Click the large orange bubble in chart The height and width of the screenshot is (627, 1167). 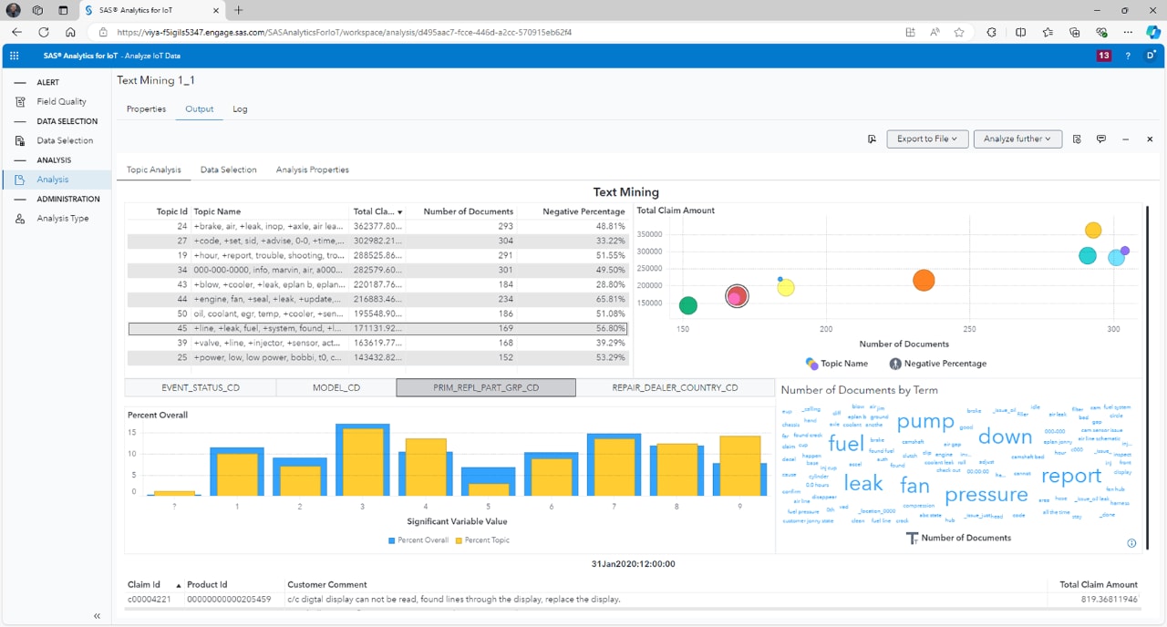[x=924, y=281]
